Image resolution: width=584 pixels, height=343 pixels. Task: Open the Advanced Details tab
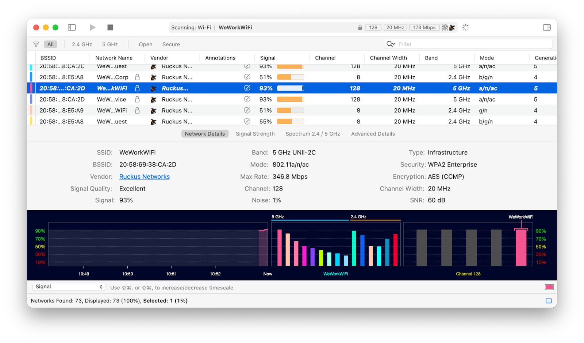click(373, 134)
